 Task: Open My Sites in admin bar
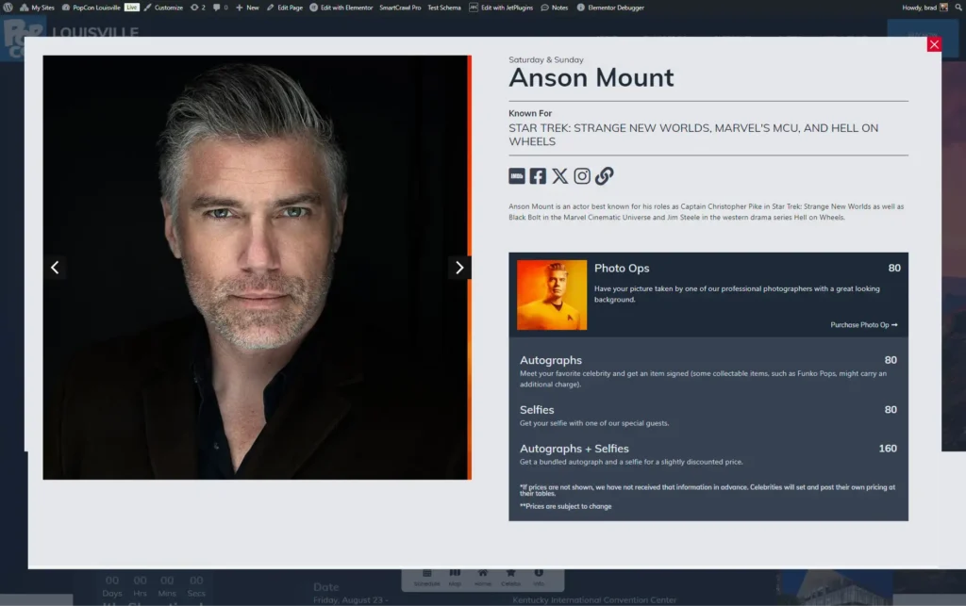click(37, 8)
